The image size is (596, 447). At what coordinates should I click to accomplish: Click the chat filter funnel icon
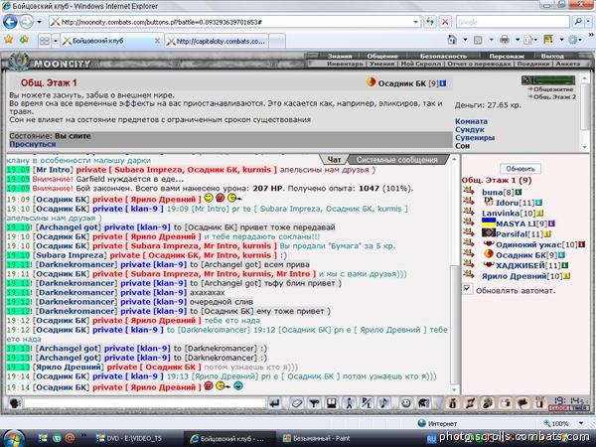(x=314, y=403)
